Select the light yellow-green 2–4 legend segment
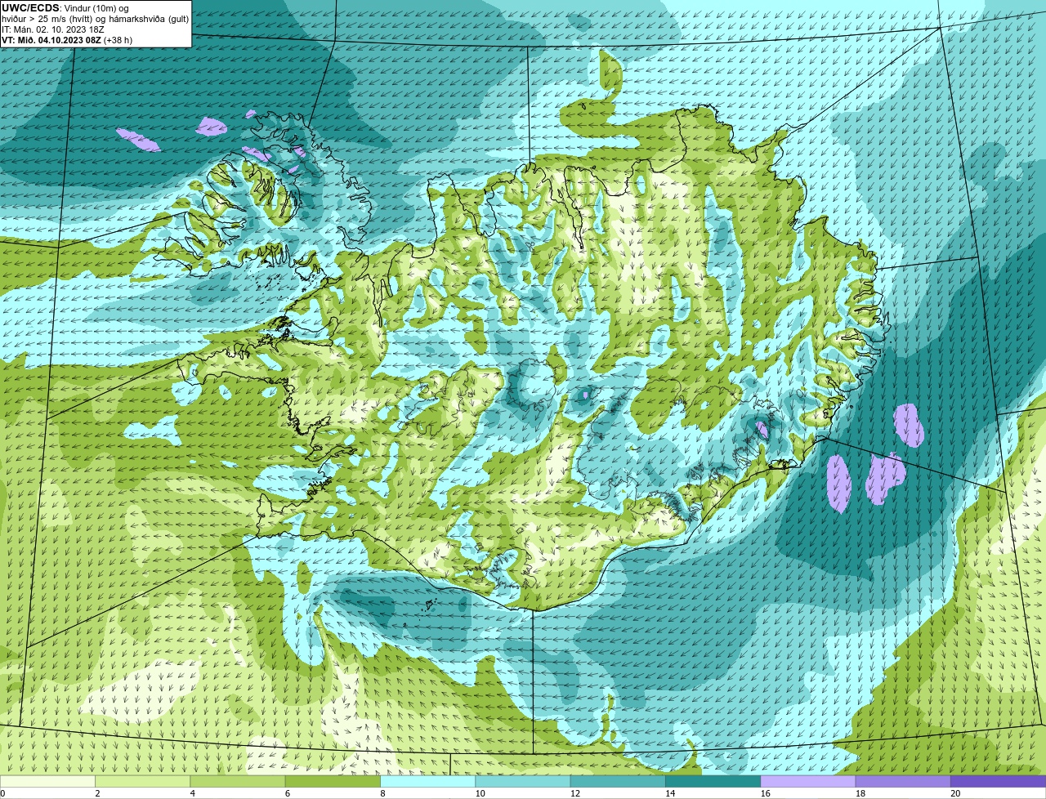This screenshot has height=799, width=1046. coord(144,782)
